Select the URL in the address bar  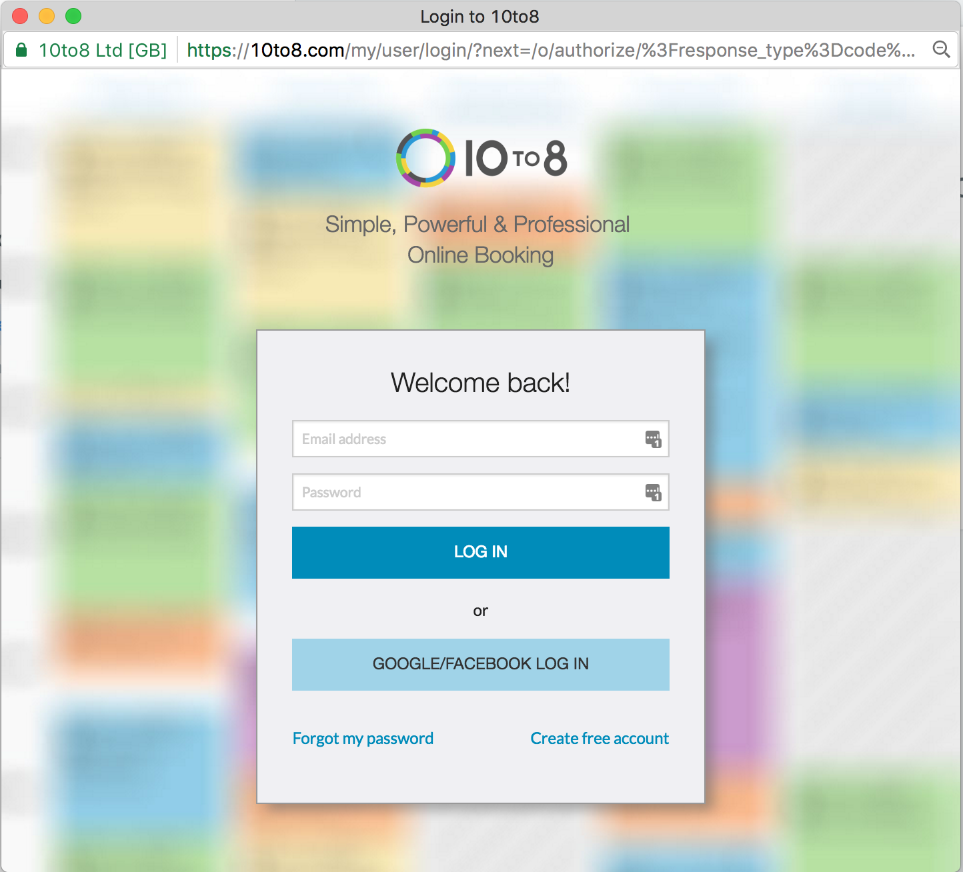(x=551, y=50)
